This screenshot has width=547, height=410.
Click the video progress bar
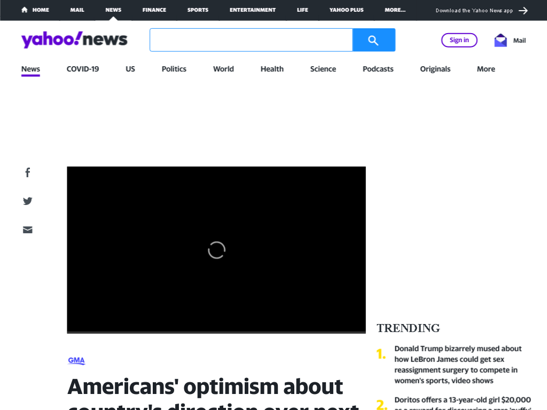coord(216,332)
